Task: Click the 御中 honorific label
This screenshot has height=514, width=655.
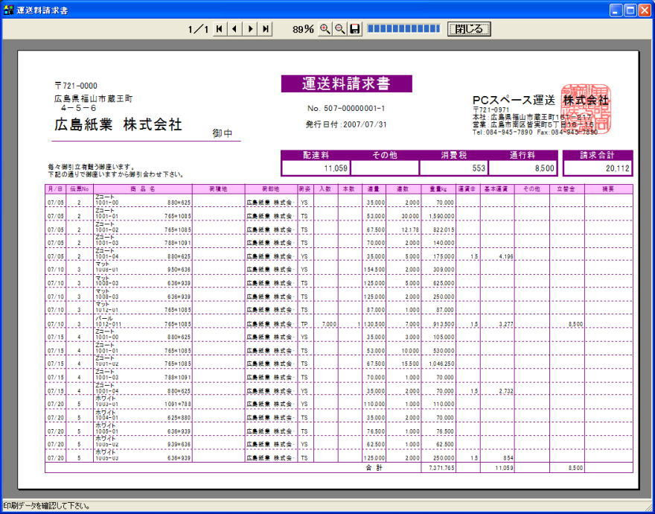Action: [x=223, y=133]
